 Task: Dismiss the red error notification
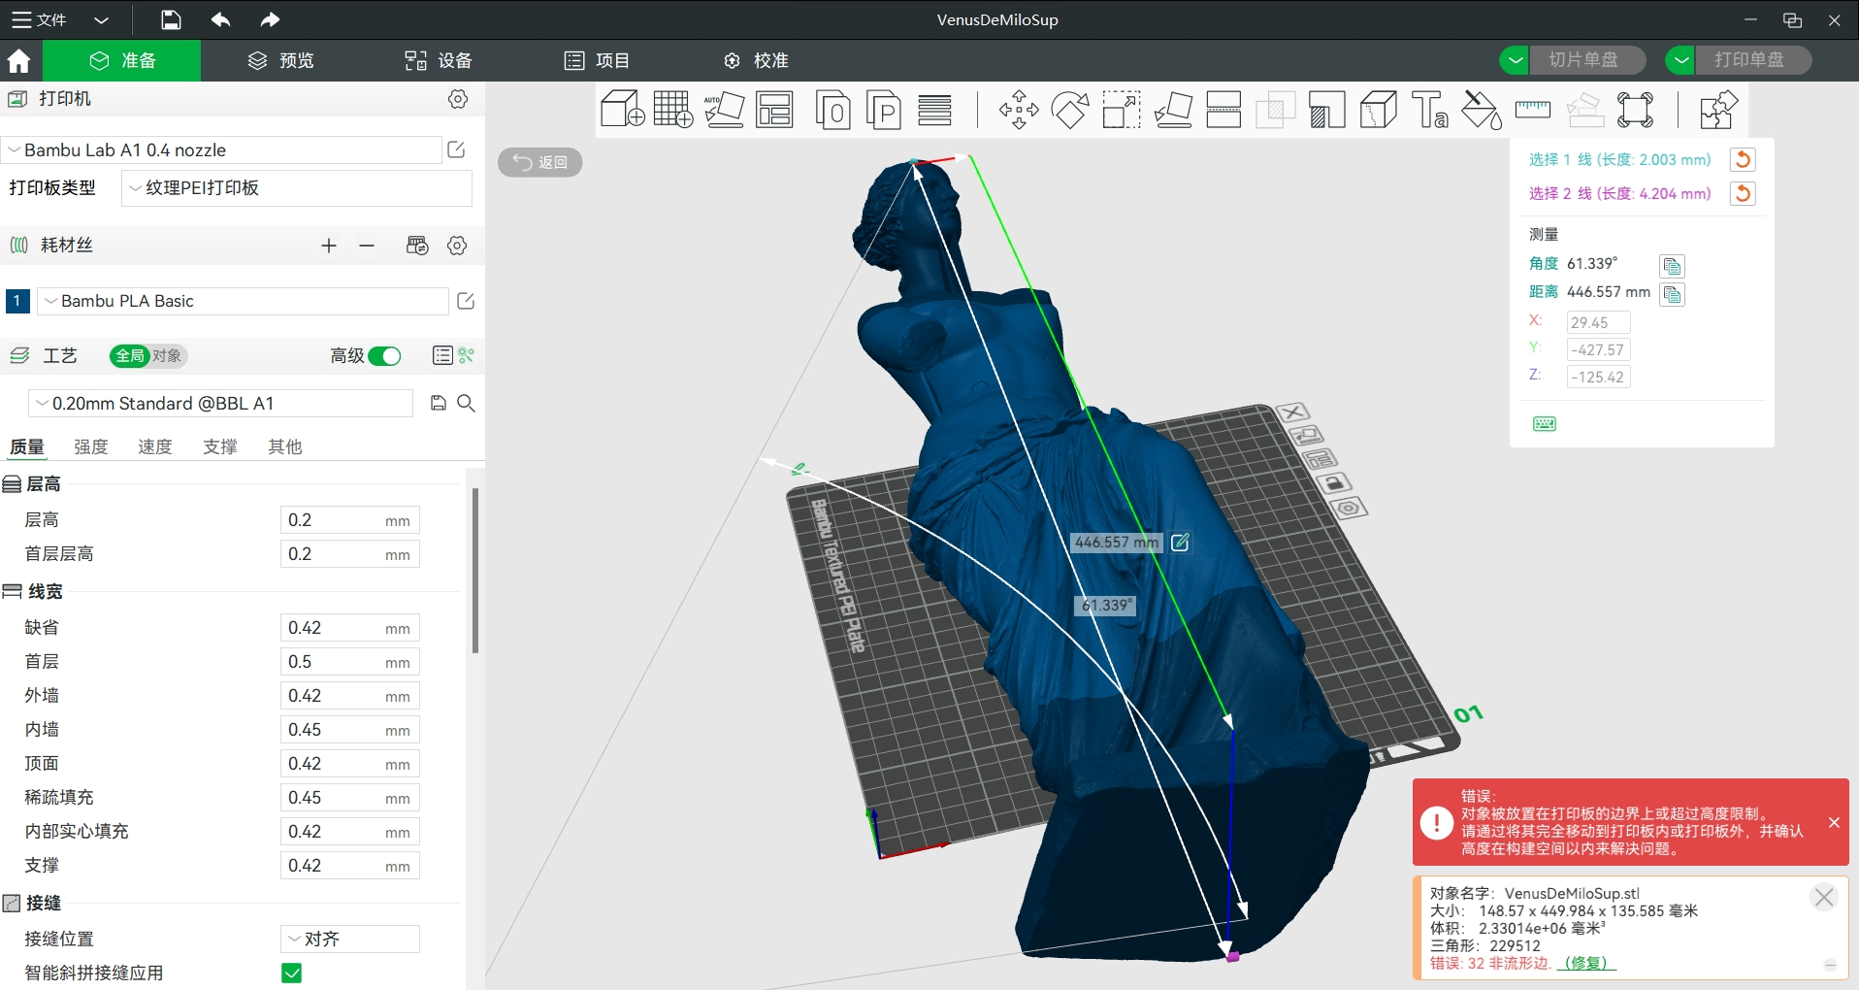pos(1834,823)
